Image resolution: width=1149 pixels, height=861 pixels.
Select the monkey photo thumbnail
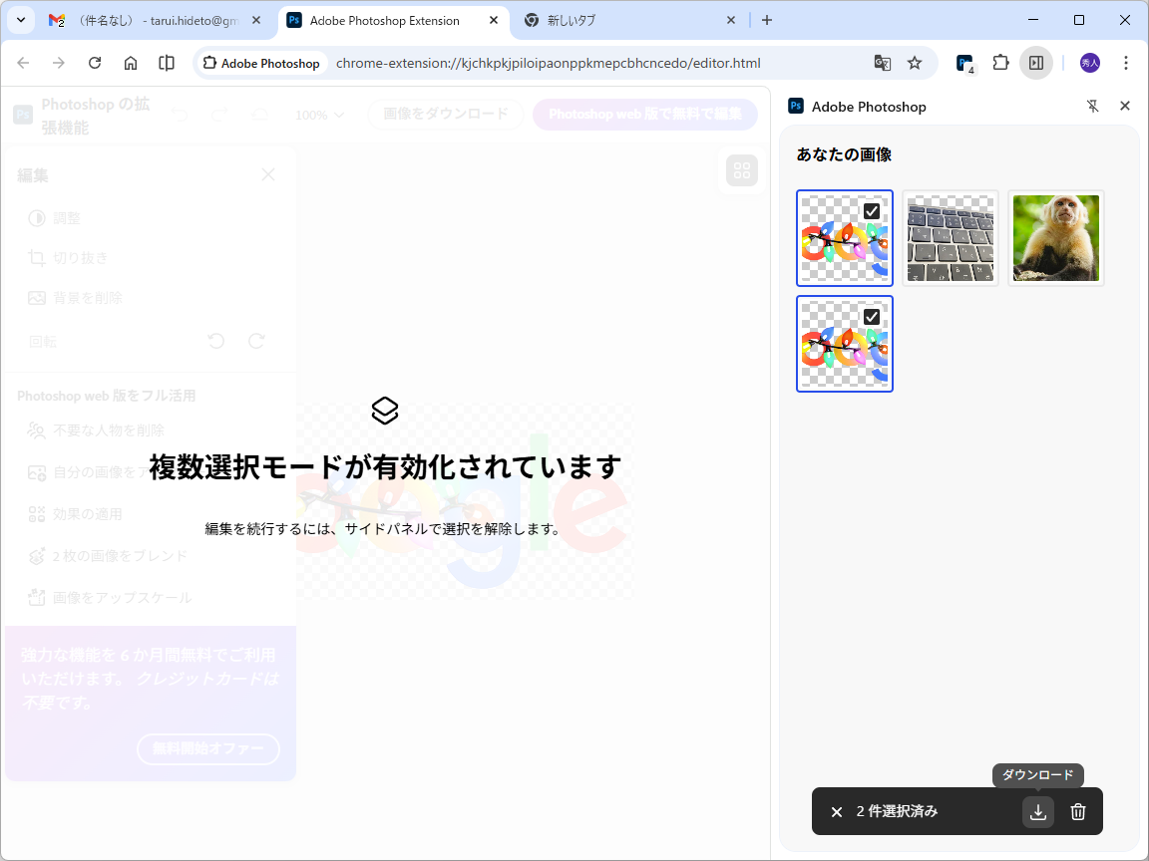(x=1055, y=238)
